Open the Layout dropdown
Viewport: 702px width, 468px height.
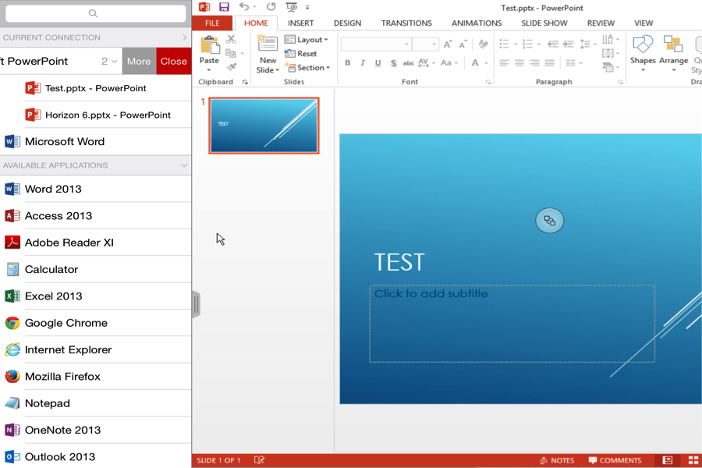(306, 40)
